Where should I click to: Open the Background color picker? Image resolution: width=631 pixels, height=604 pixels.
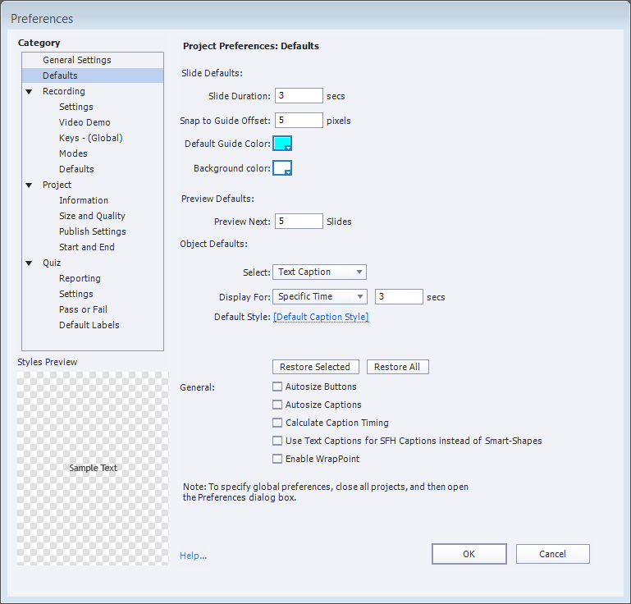pos(282,168)
